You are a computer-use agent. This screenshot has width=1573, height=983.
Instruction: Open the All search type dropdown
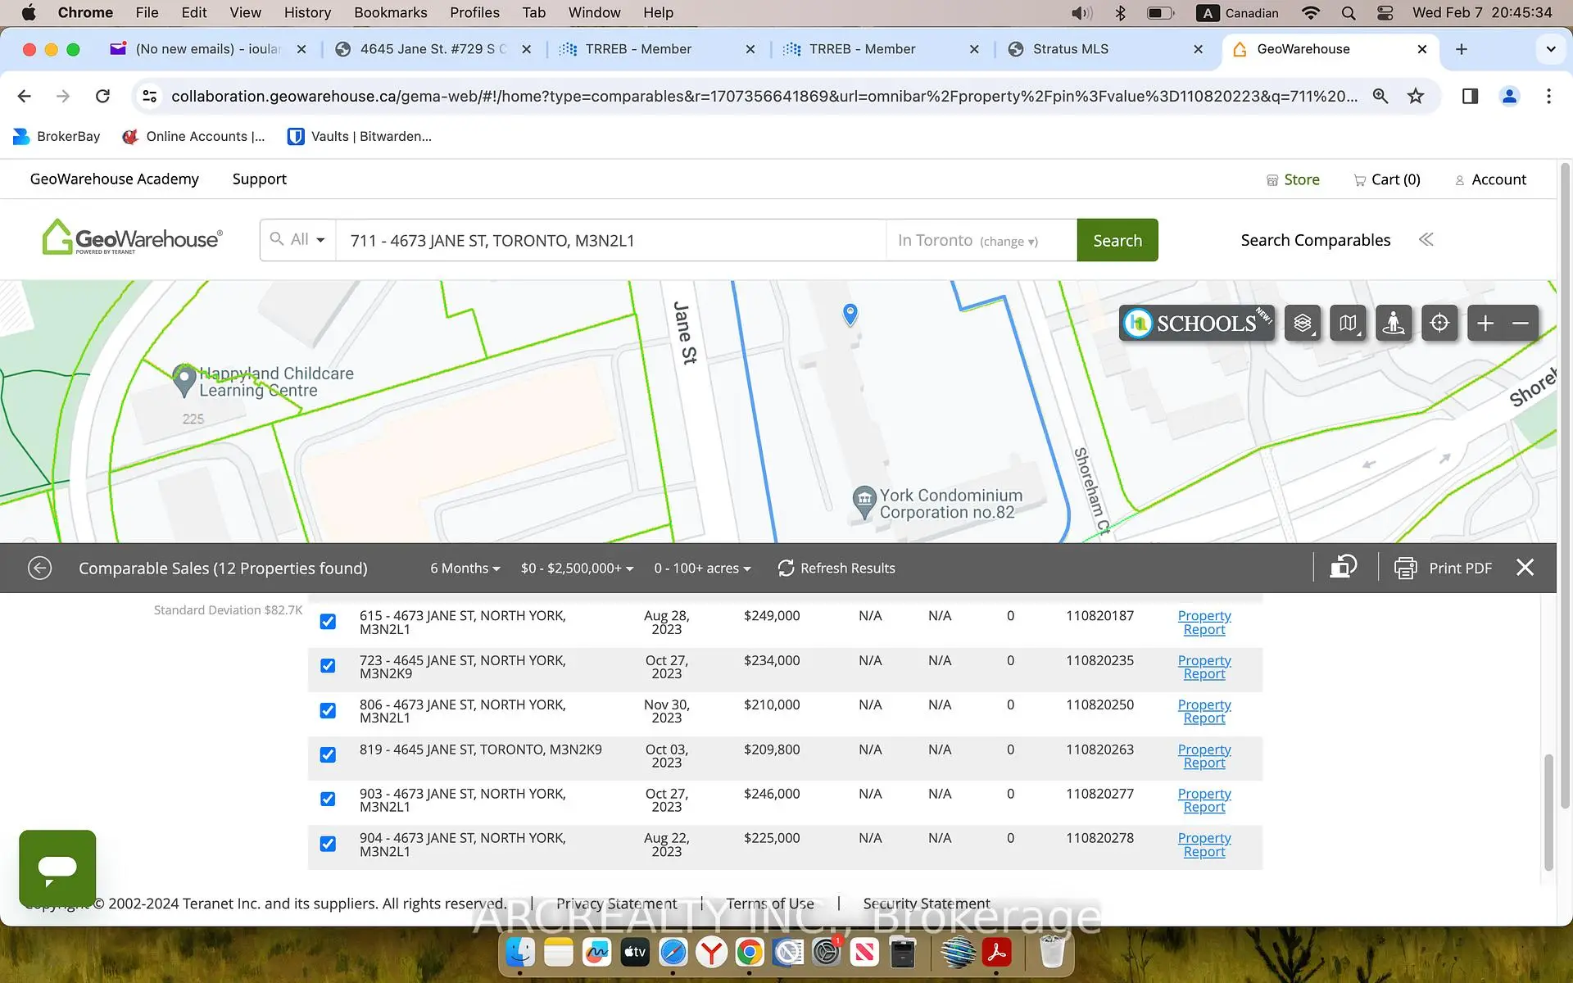pos(299,240)
